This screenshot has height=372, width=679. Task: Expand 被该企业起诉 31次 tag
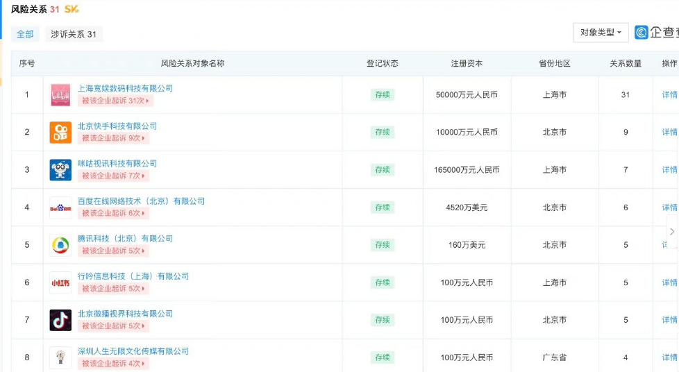[x=115, y=101]
